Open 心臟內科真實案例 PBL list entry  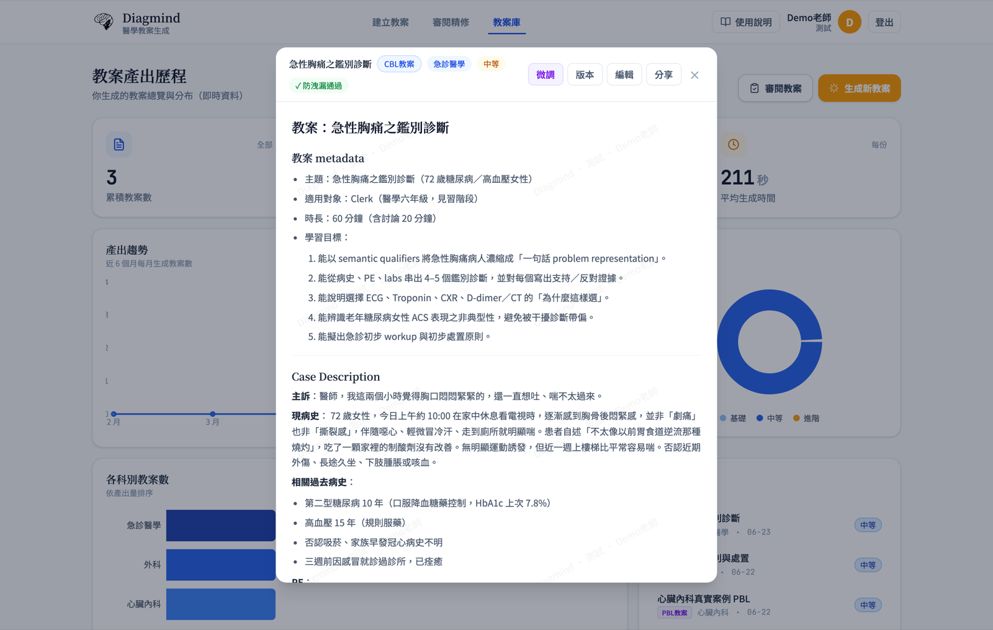tap(769, 605)
